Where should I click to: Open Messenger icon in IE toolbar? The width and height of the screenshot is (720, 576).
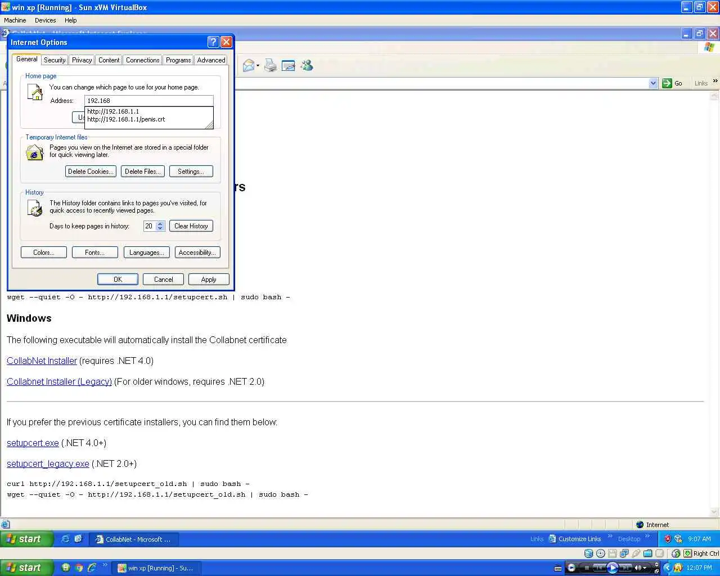[x=307, y=66]
